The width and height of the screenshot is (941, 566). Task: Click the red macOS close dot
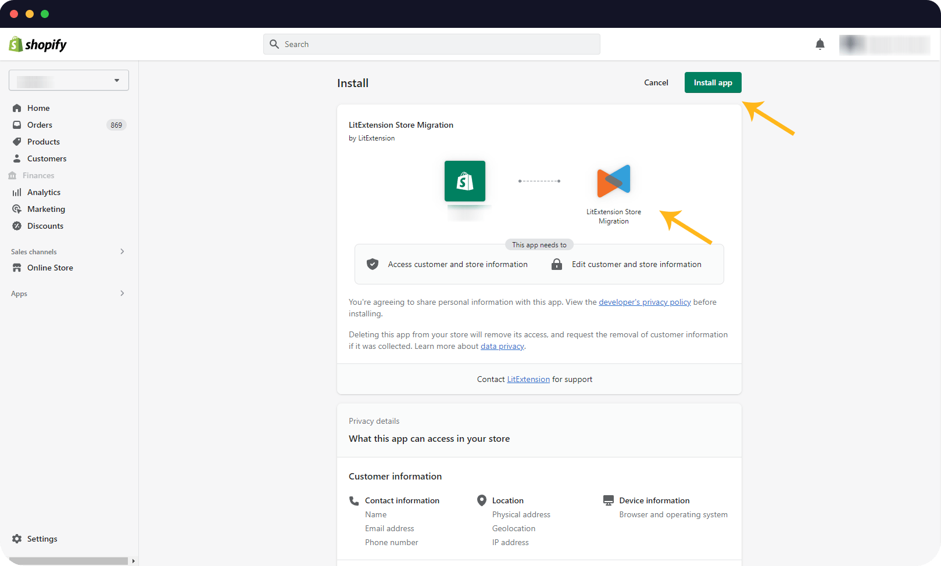(14, 14)
